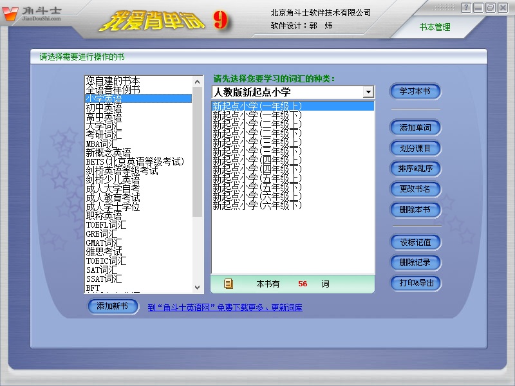Click the 排序&乱序 sort and shuffle button
This screenshot has width=515, height=386.
(414, 169)
